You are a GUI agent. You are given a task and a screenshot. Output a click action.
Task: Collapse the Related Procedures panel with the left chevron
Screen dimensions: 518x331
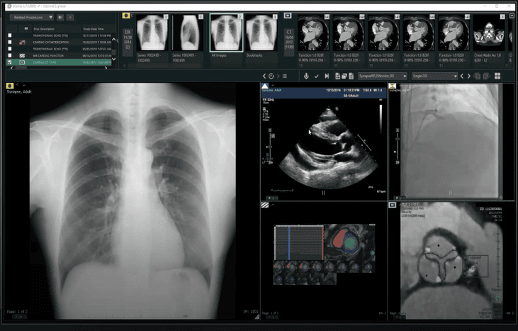click(x=118, y=40)
